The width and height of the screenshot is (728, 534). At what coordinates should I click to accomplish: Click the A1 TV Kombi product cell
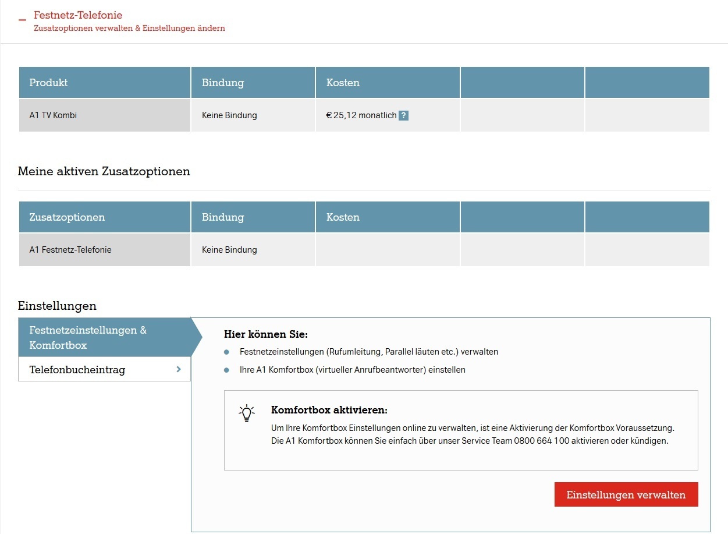click(105, 115)
